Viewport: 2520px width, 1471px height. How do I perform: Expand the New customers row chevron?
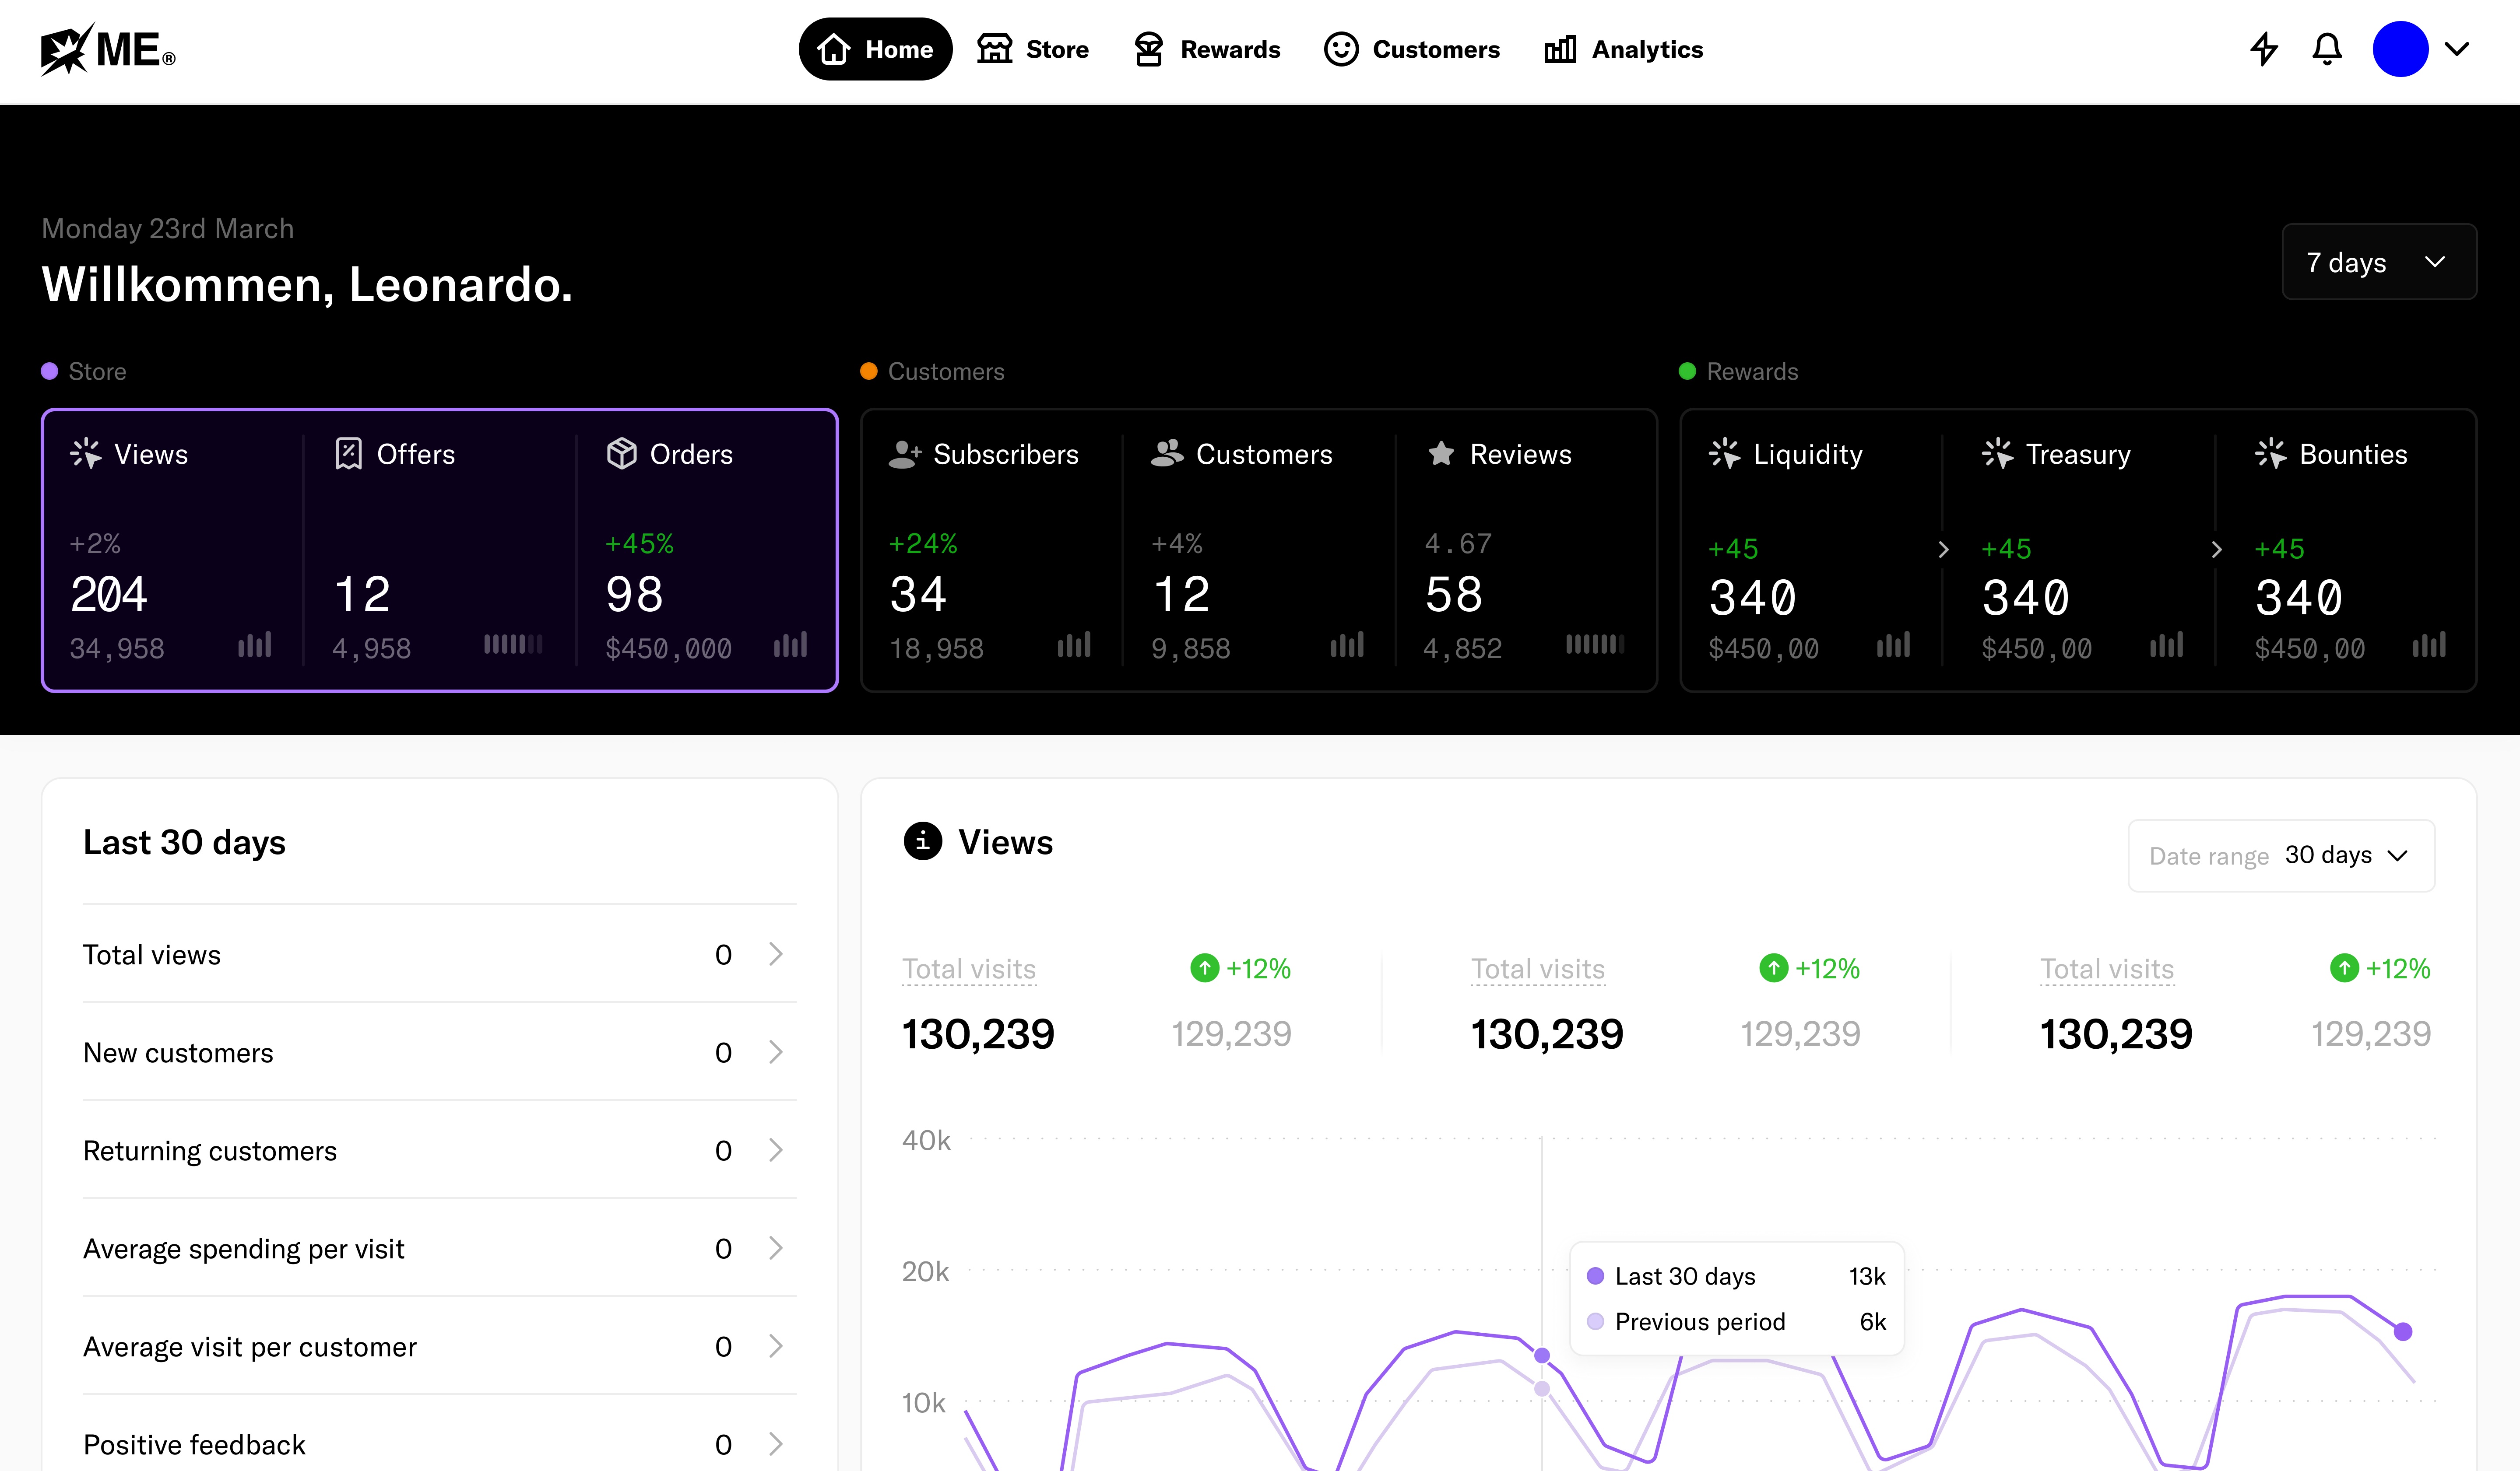tap(775, 1052)
